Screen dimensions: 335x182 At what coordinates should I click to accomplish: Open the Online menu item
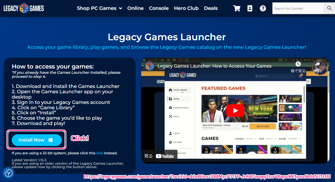(135, 8)
